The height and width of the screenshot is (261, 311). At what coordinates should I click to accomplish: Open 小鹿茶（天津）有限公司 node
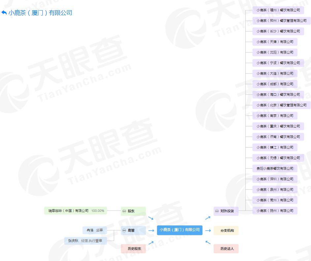(275, 42)
